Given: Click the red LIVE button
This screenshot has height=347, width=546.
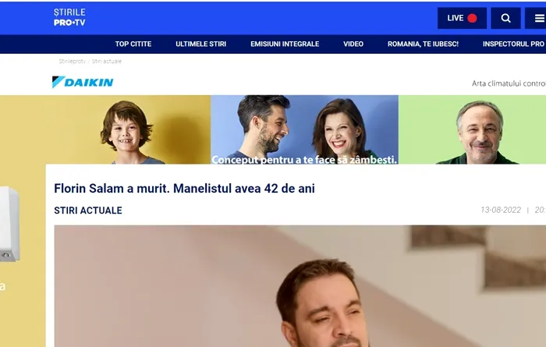Looking at the screenshot, I should (x=462, y=18).
